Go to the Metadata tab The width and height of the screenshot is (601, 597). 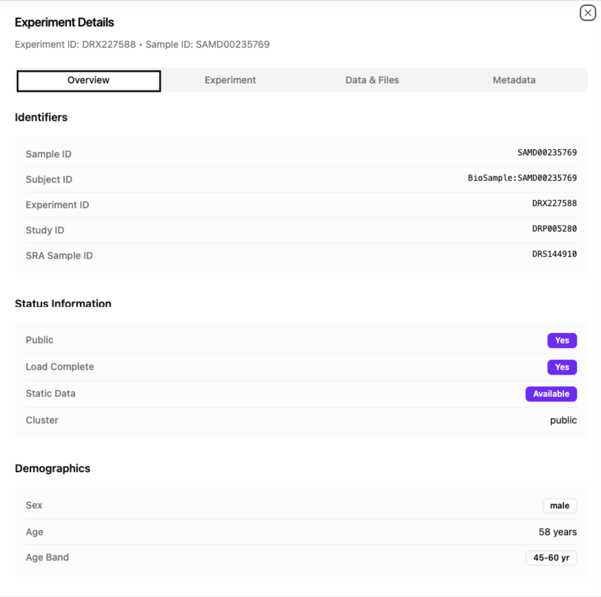coord(514,80)
